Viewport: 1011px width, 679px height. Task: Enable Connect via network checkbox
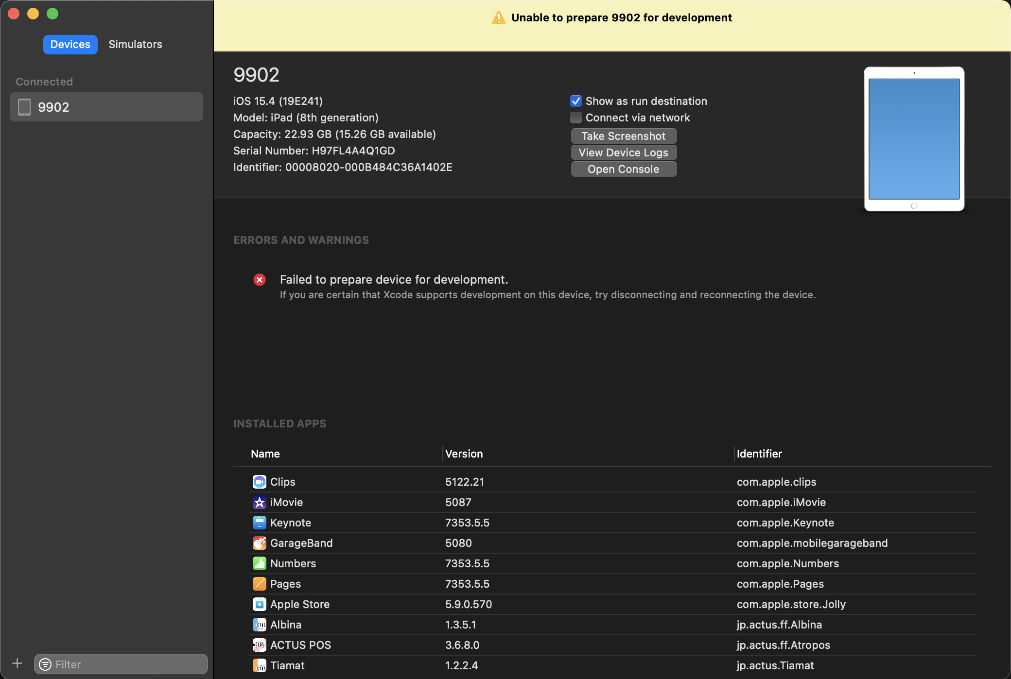[x=576, y=118]
